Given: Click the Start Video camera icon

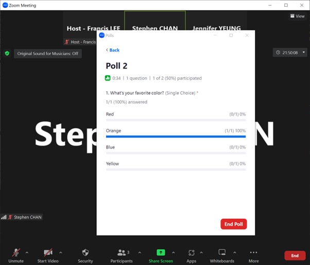Looking at the screenshot, I should pyautogui.click(x=48, y=252).
